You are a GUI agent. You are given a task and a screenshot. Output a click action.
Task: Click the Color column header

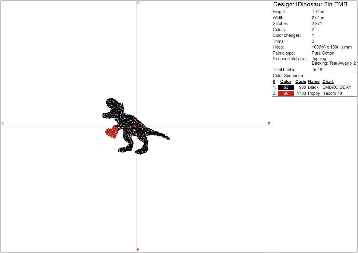286,82
